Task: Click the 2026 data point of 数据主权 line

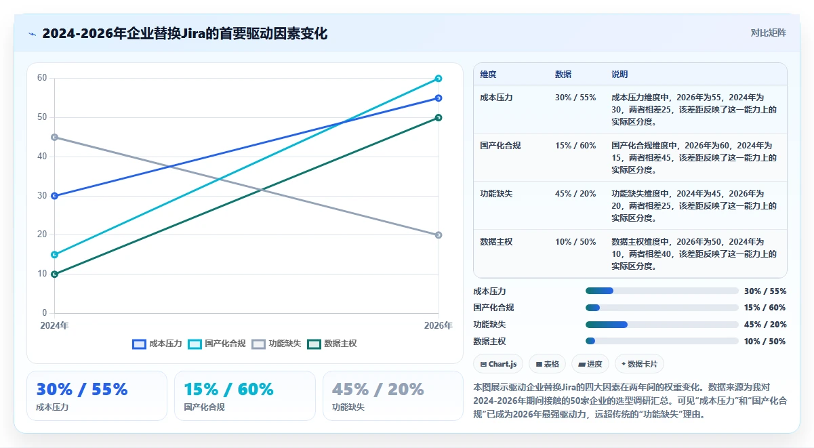Action: coord(439,118)
